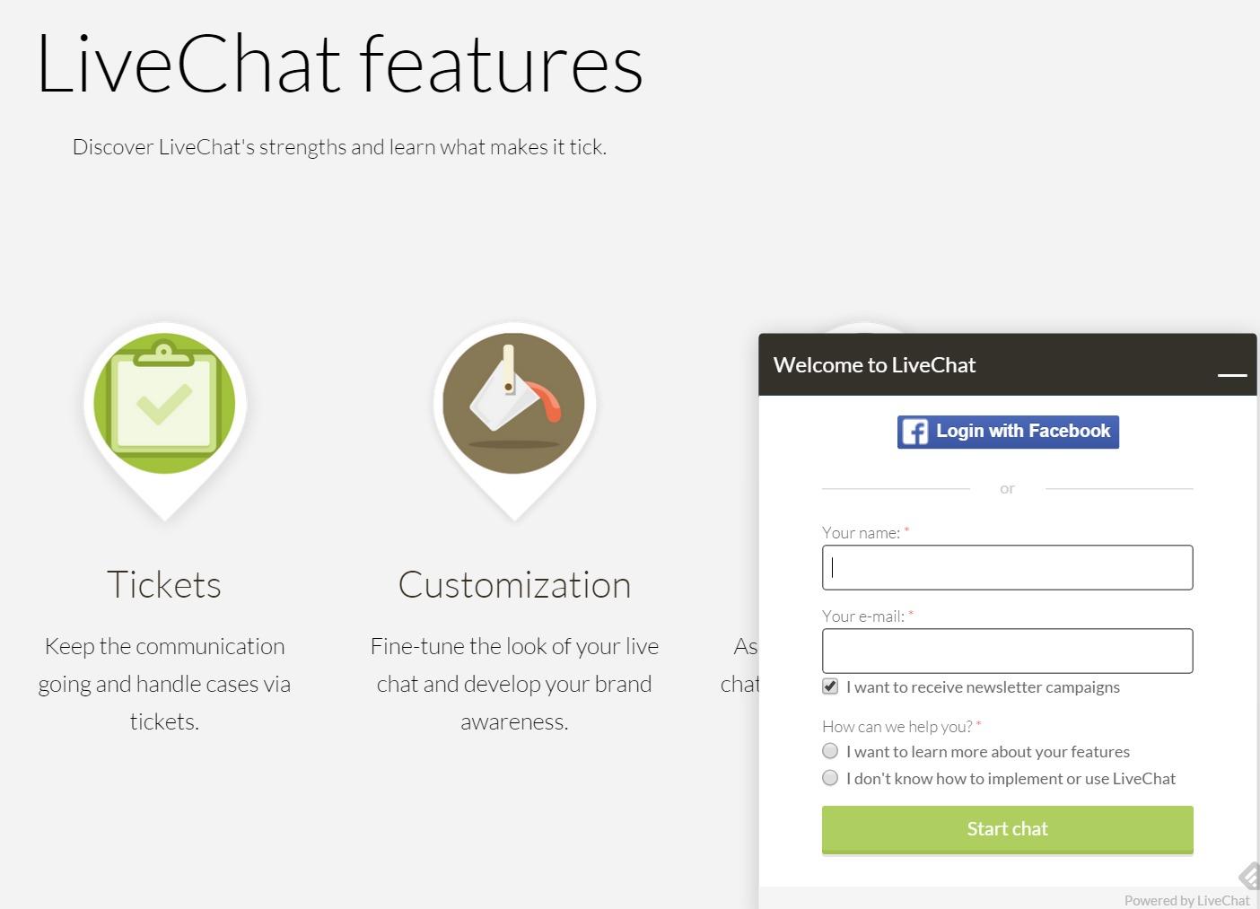Click the LiveChat features page heading
This screenshot has height=909, width=1260.
(x=339, y=63)
